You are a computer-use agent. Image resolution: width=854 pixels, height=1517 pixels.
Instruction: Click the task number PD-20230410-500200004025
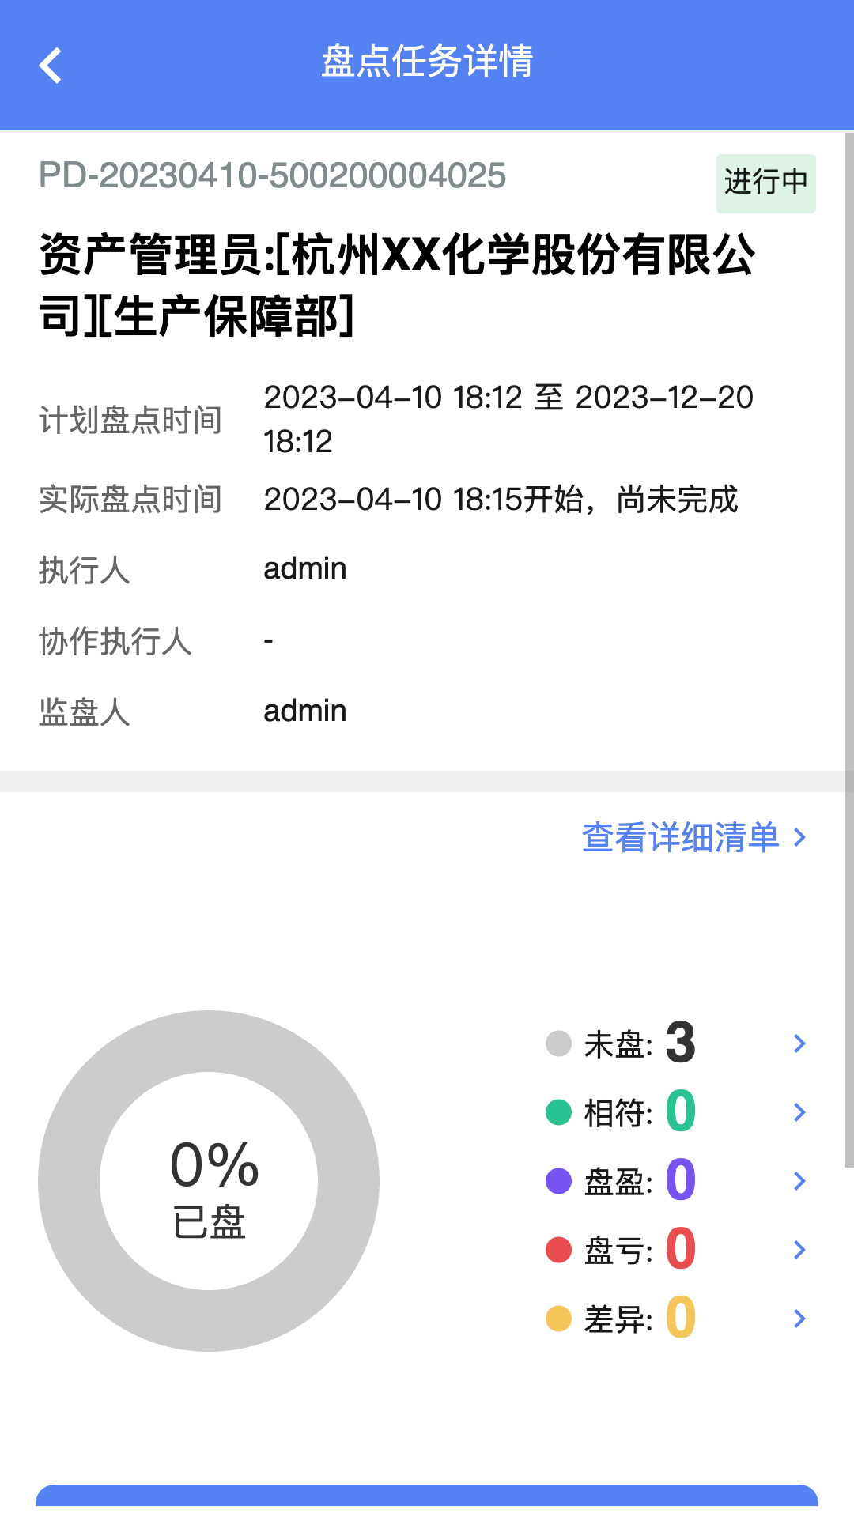[x=272, y=175]
